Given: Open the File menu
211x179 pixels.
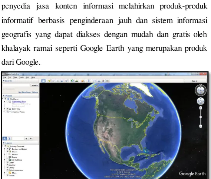Looking at the screenshot, I should coord(5,77).
